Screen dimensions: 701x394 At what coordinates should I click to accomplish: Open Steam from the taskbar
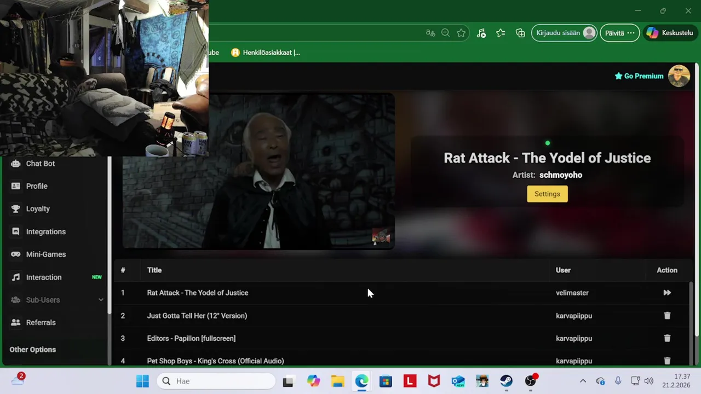click(506, 381)
